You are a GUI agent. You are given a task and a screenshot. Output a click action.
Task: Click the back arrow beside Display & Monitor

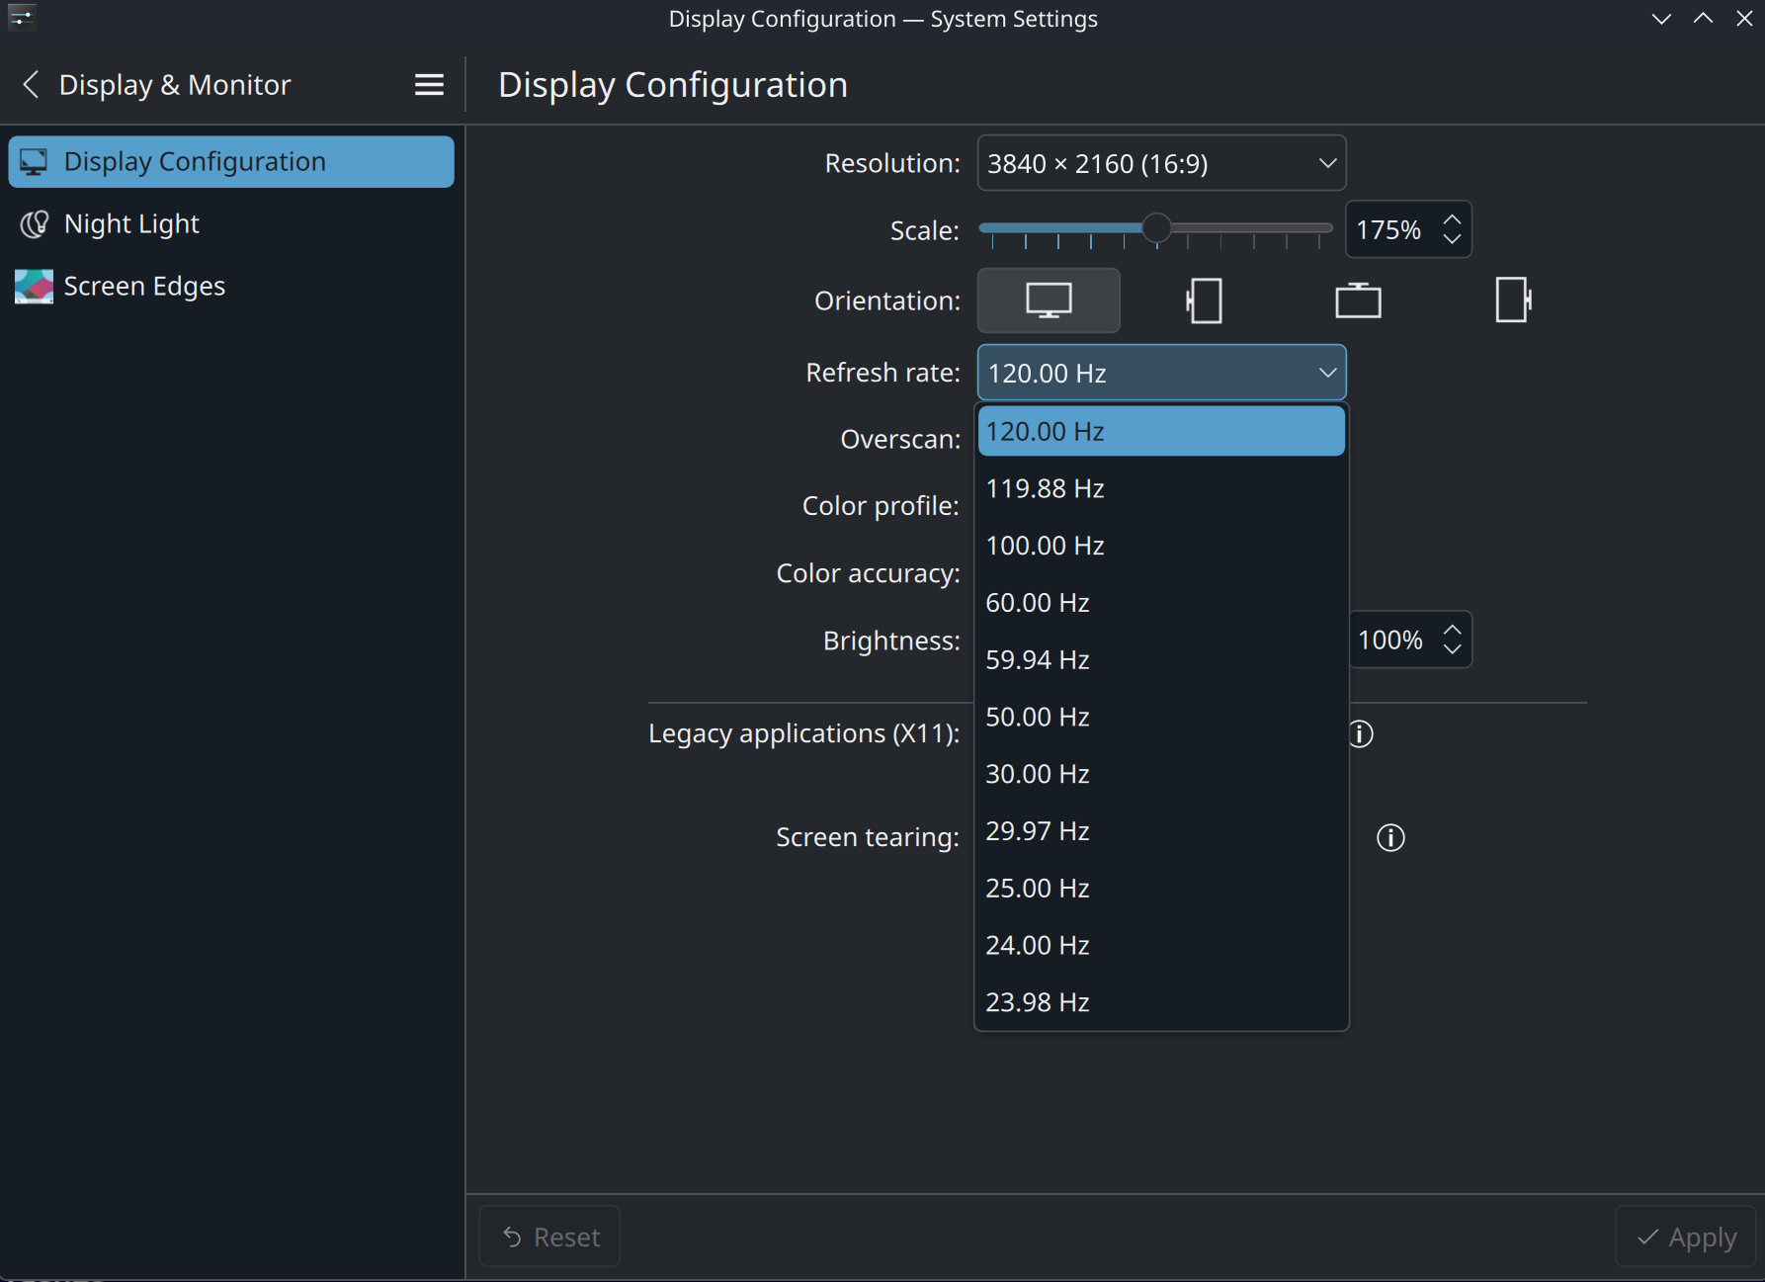coord(31,85)
